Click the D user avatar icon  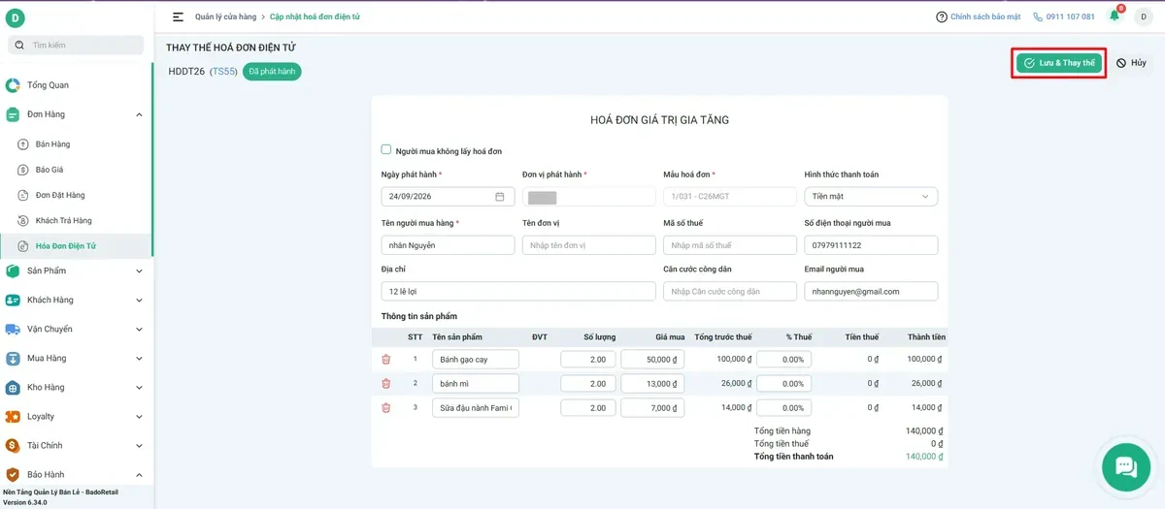click(1143, 16)
